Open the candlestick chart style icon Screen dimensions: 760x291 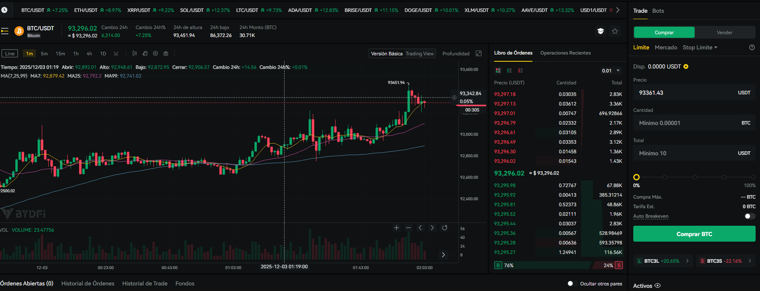[135, 53]
